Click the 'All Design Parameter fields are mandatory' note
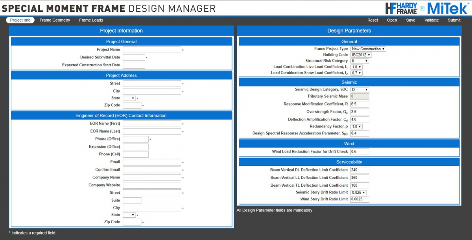Image resolution: width=472 pixels, height=240 pixels. pos(274,210)
